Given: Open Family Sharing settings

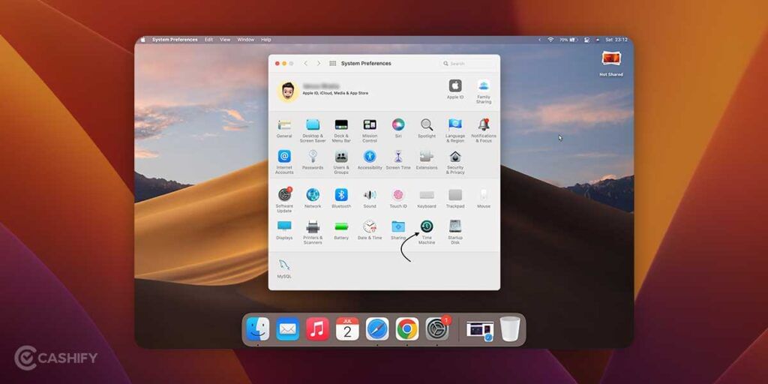Looking at the screenshot, I should point(484,91).
